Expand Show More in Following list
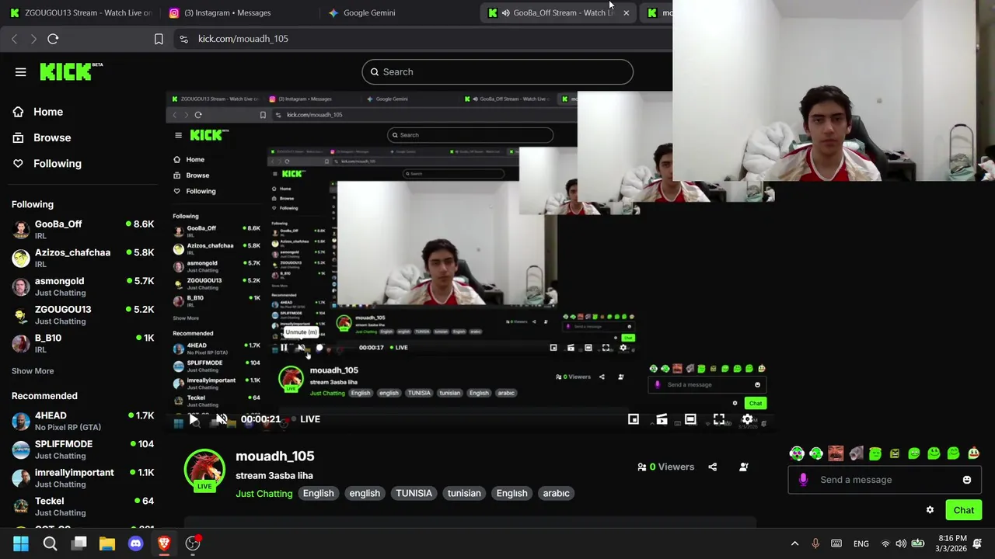 pos(33,371)
